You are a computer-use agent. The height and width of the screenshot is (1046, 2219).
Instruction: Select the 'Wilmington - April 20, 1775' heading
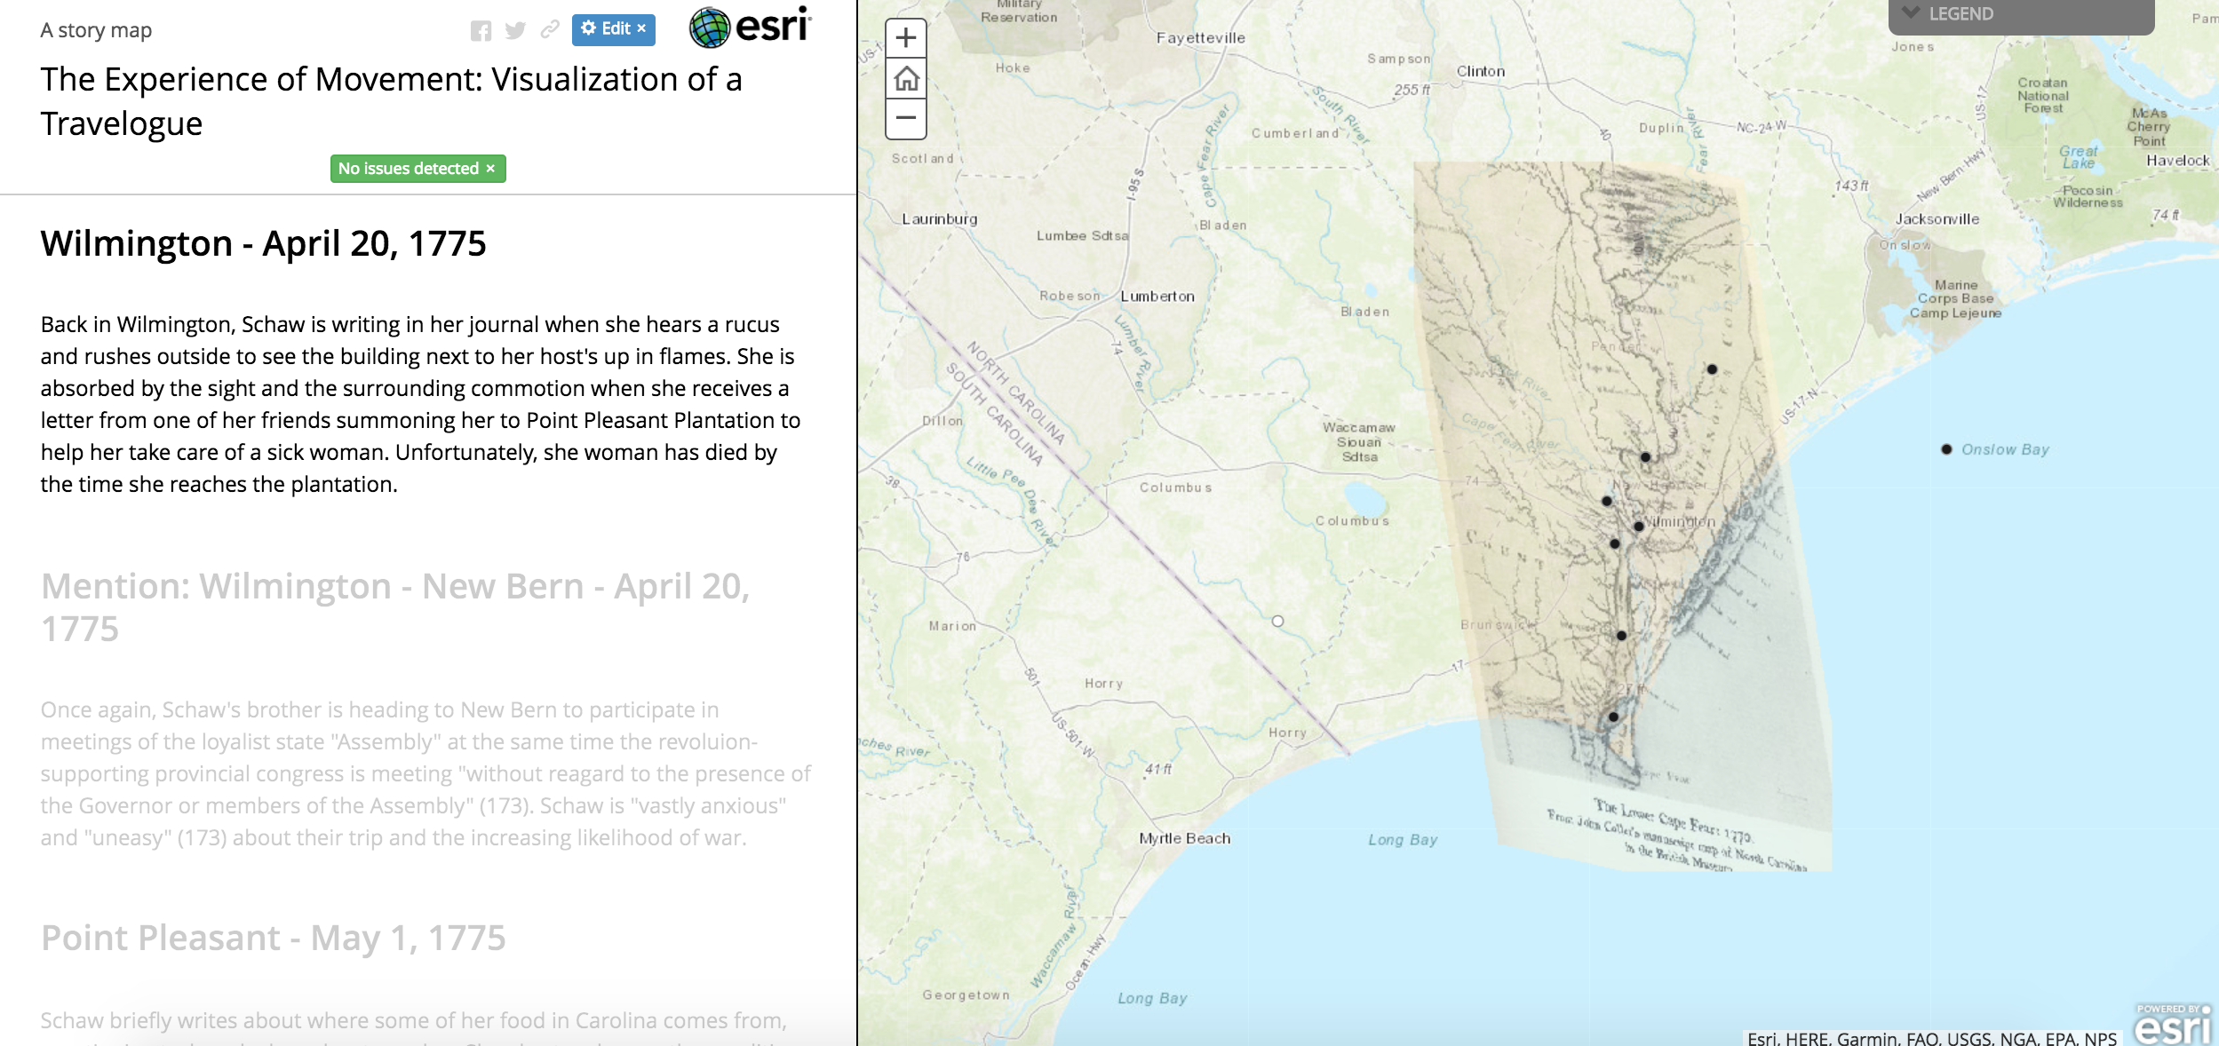[x=263, y=243]
